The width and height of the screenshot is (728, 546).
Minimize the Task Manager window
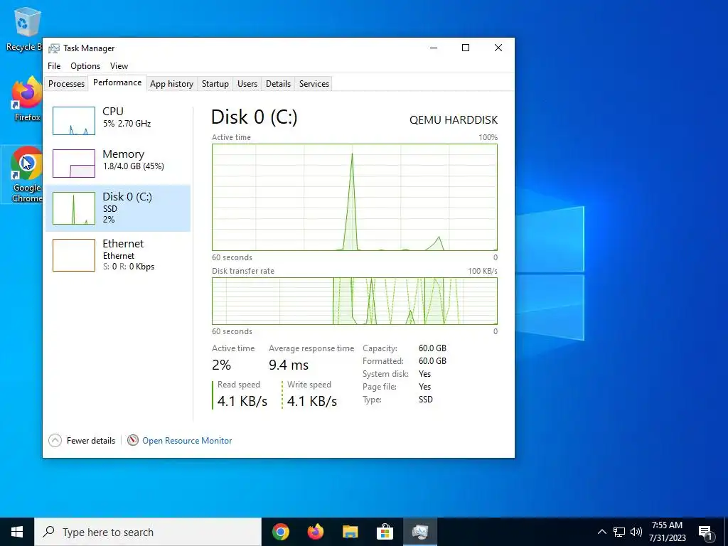pyautogui.click(x=434, y=48)
